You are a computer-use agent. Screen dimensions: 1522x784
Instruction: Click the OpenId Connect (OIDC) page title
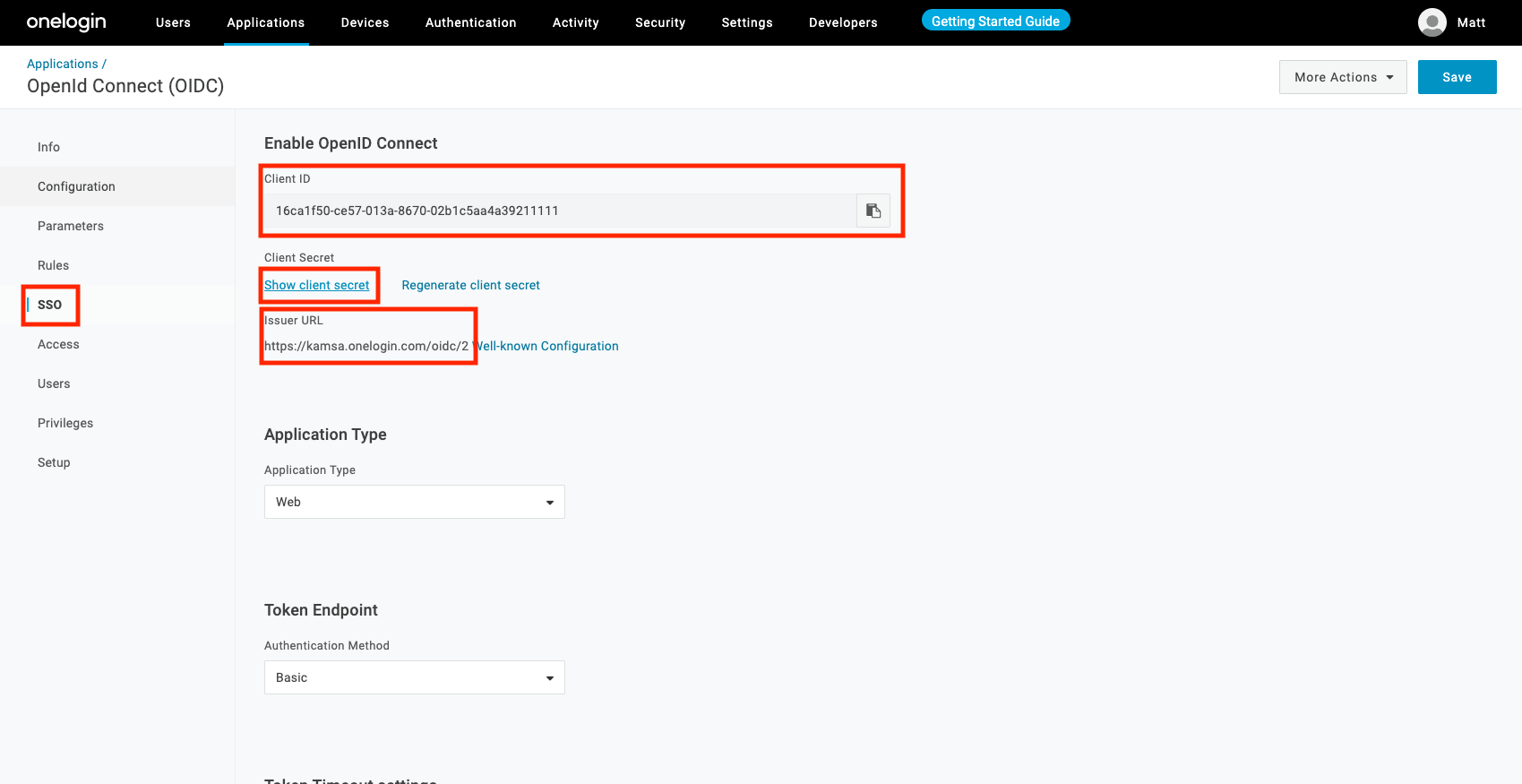click(125, 86)
